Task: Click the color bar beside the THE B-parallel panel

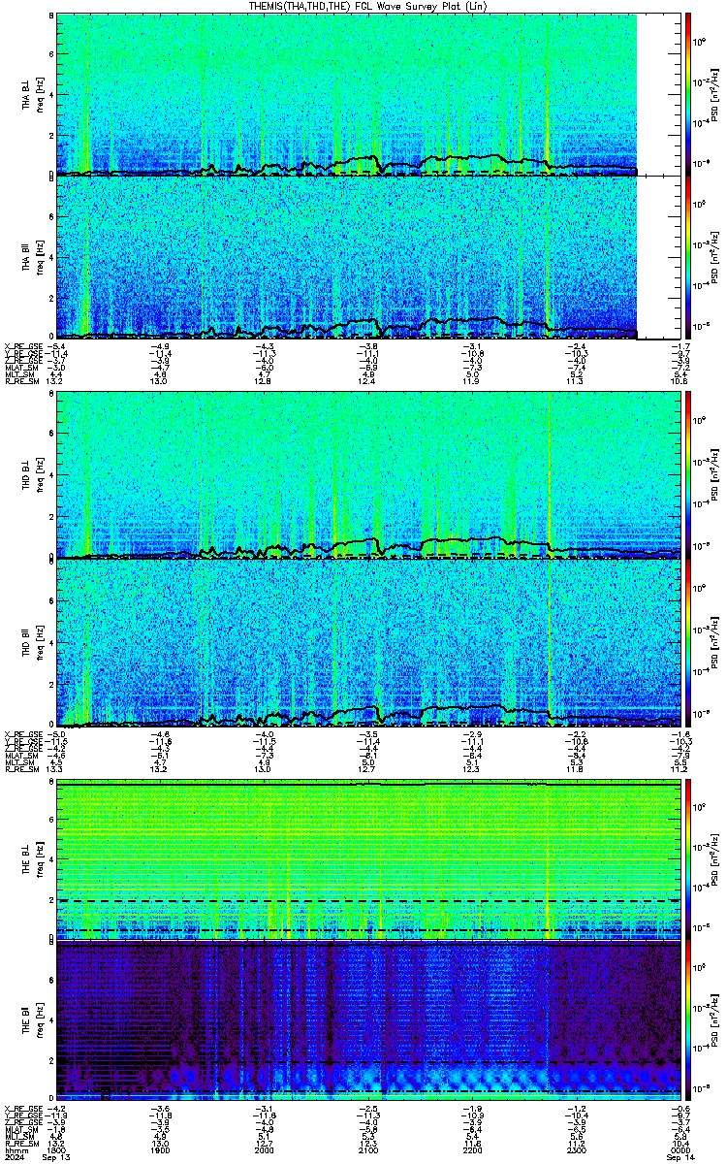Action: click(x=688, y=1019)
